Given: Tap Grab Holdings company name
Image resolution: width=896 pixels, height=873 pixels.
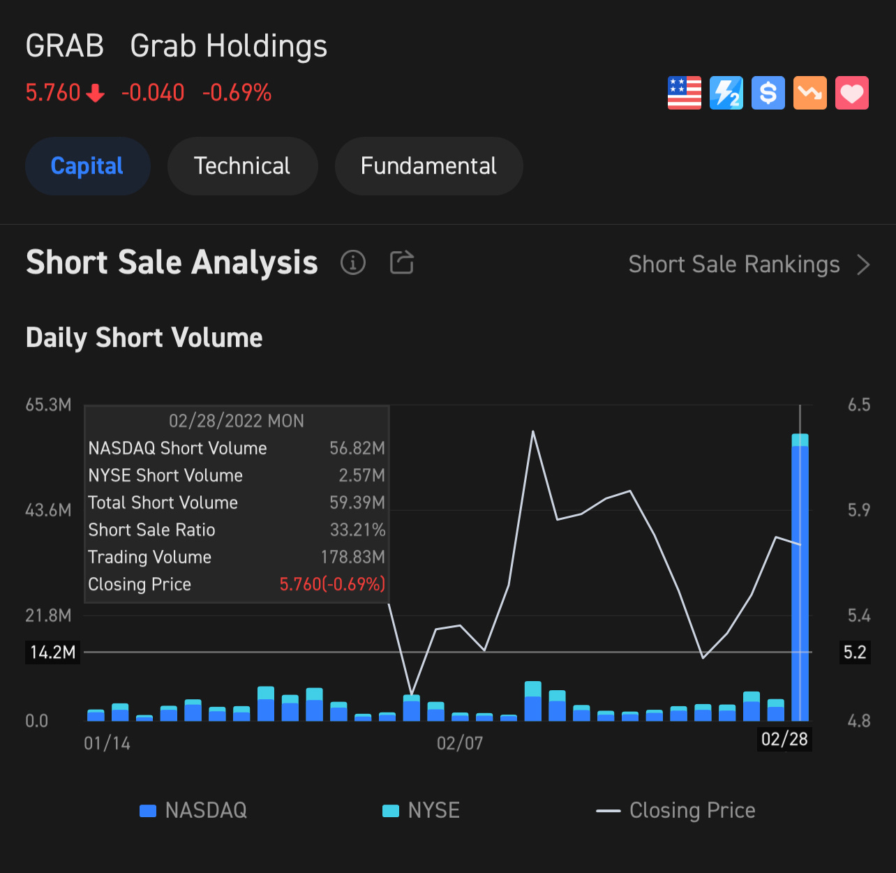Looking at the screenshot, I should point(229,46).
